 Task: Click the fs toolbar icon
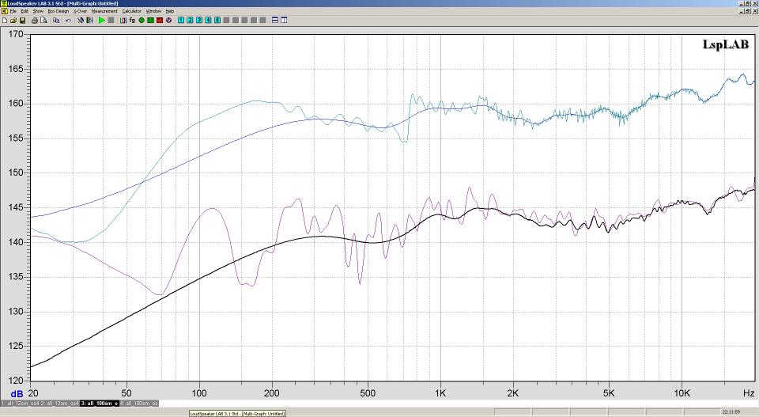[132, 21]
